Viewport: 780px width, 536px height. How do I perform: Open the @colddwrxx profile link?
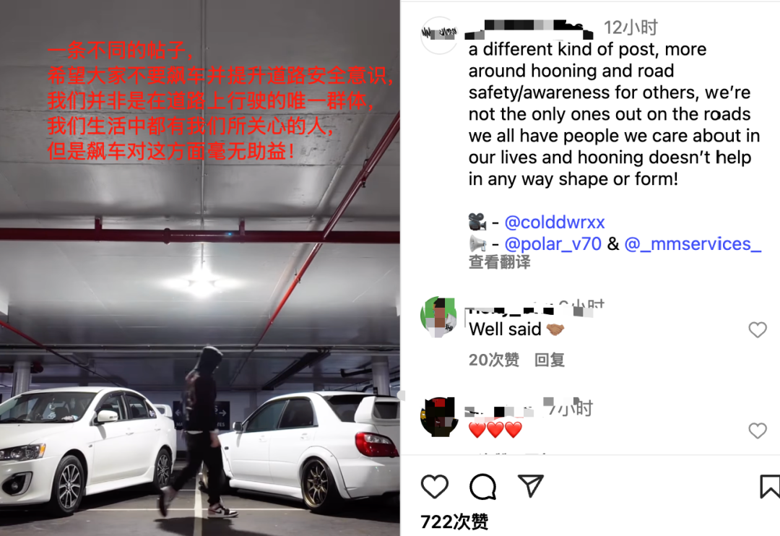554,222
